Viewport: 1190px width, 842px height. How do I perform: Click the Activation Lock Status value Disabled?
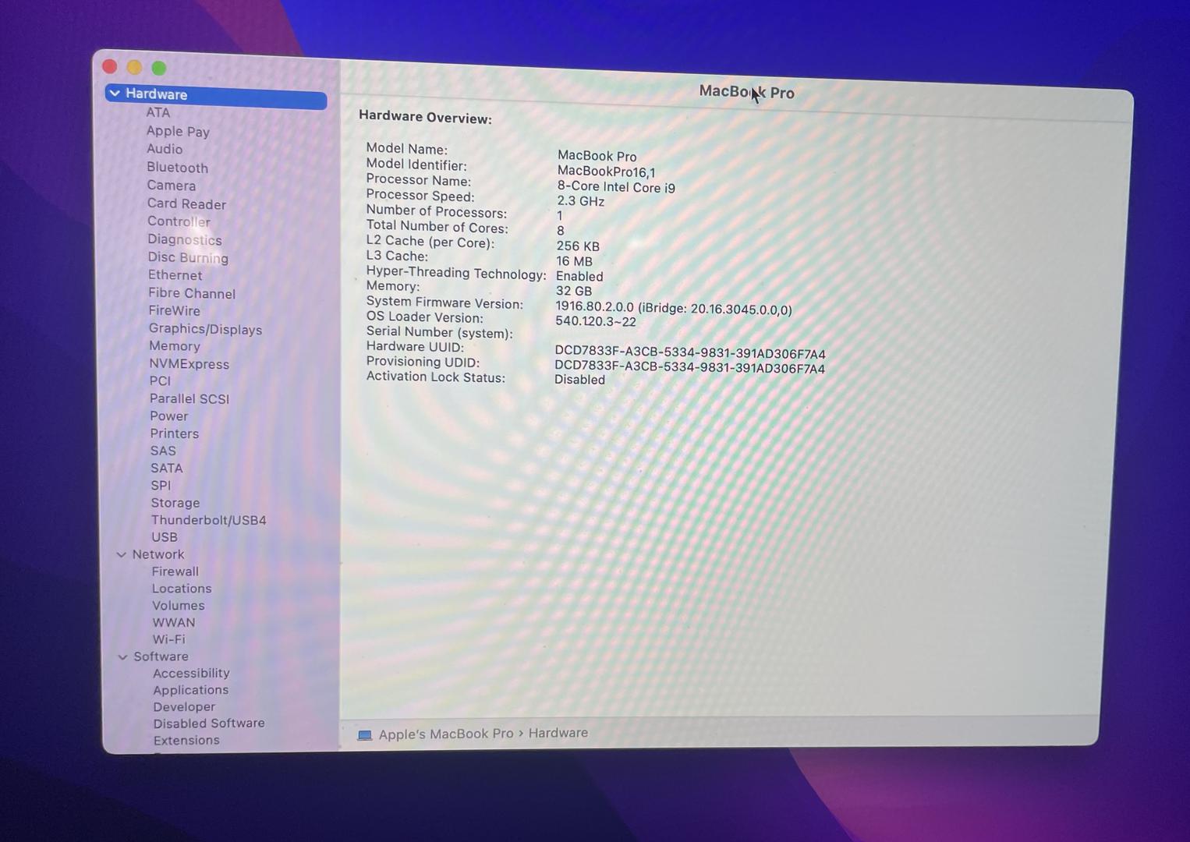[579, 380]
